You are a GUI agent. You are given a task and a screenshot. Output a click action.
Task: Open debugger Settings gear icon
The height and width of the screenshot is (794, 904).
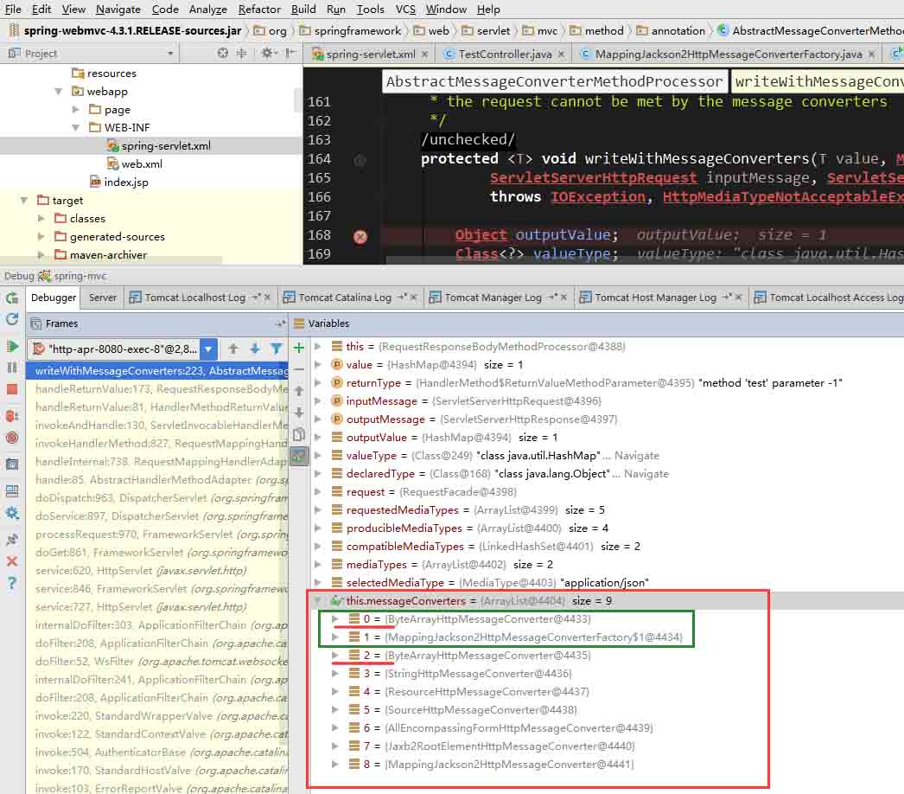coord(12,513)
